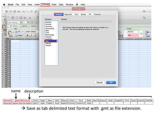Open the Format menu in menu bar
Screen dimensions: 162x114
click(46, 5)
